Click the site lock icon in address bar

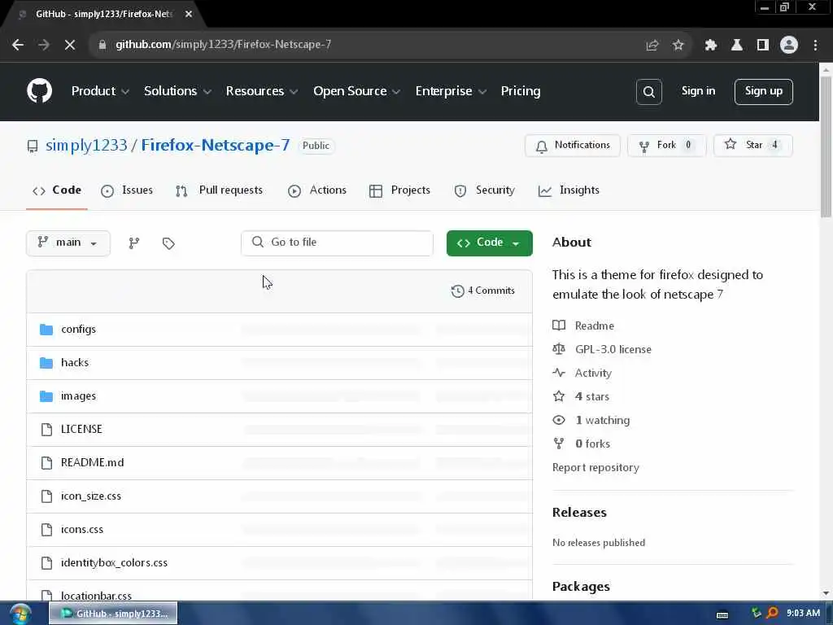(x=102, y=45)
